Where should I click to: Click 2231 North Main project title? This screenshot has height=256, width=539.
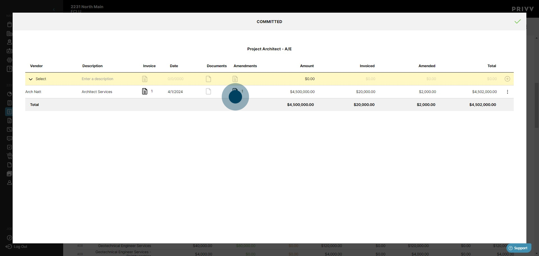pos(87,7)
